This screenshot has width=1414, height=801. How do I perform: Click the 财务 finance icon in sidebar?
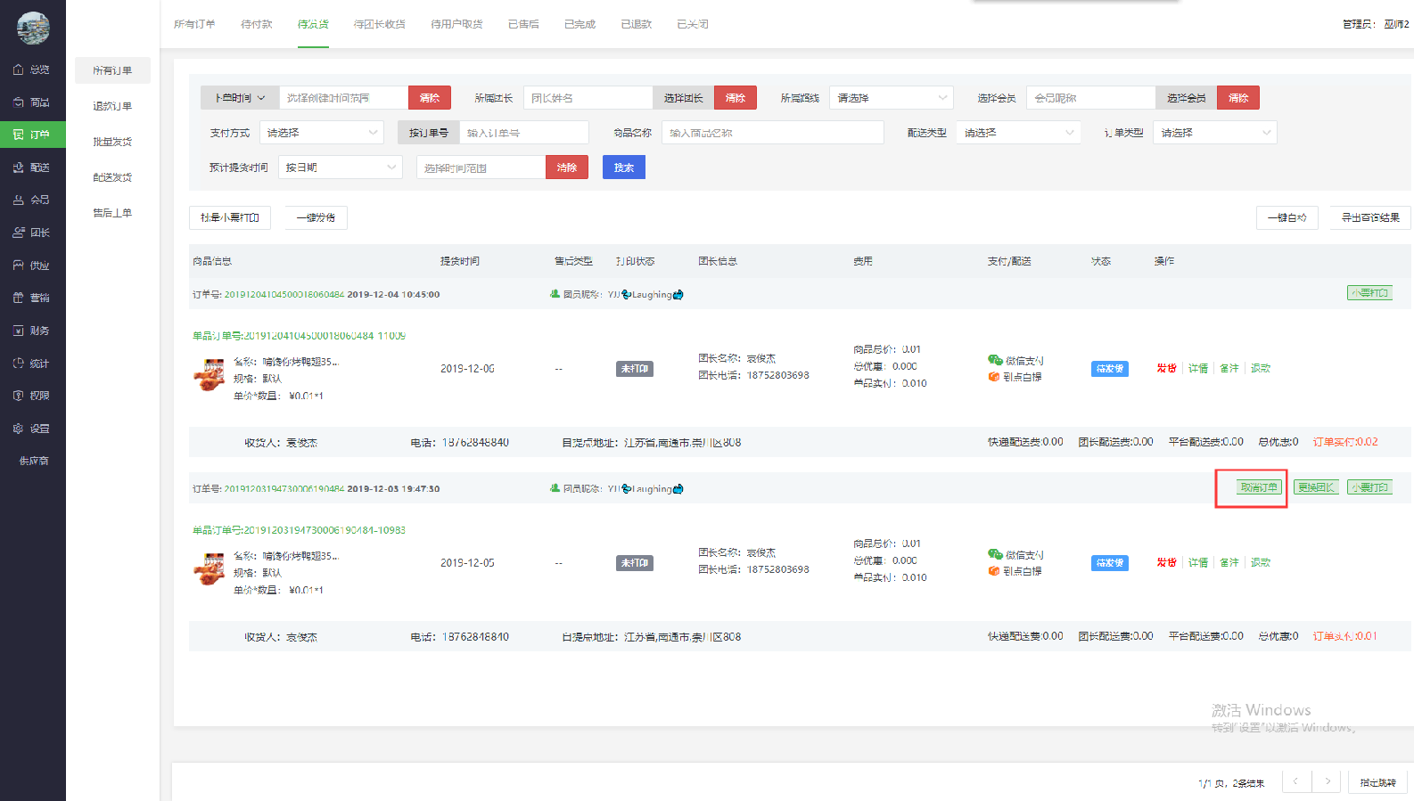(x=19, y=331)
